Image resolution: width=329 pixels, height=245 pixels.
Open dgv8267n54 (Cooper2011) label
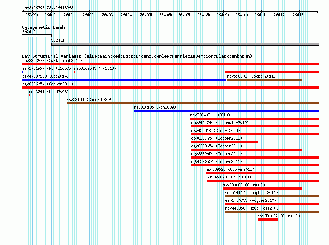point(217,138)
